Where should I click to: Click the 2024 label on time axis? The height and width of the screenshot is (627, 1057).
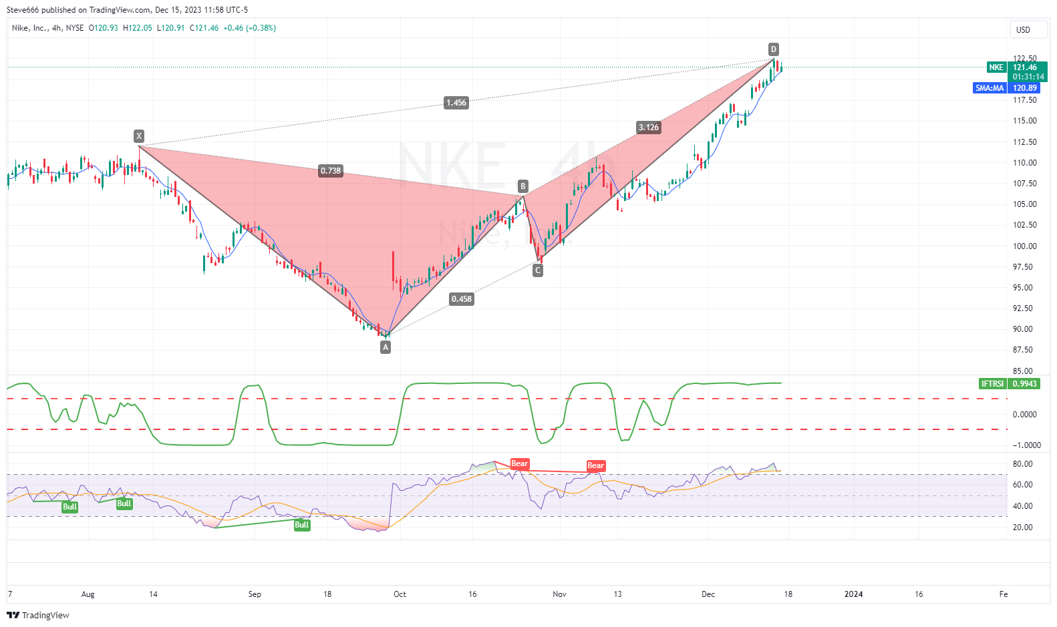tap(853, 594)
